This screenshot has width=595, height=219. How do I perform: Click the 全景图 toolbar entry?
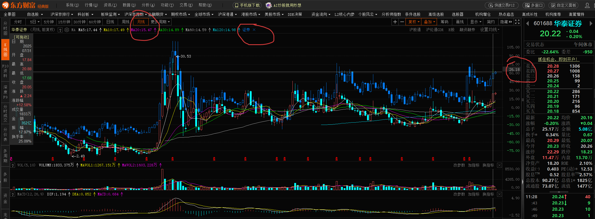(x=10, y=14)
